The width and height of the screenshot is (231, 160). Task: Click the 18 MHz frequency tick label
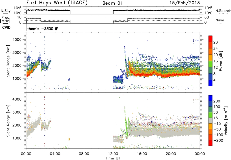click(x=19, y=17)
